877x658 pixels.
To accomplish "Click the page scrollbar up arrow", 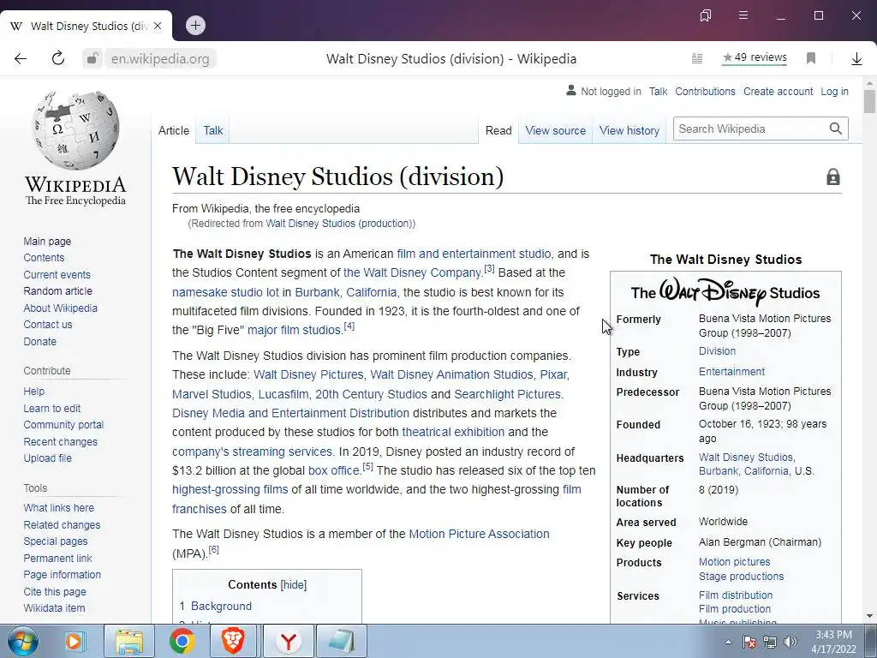I will 869,83.
